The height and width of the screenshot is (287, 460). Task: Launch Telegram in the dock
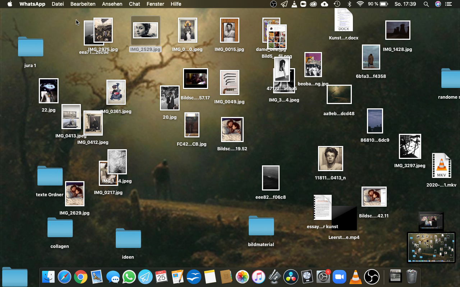tap(145, 277)
